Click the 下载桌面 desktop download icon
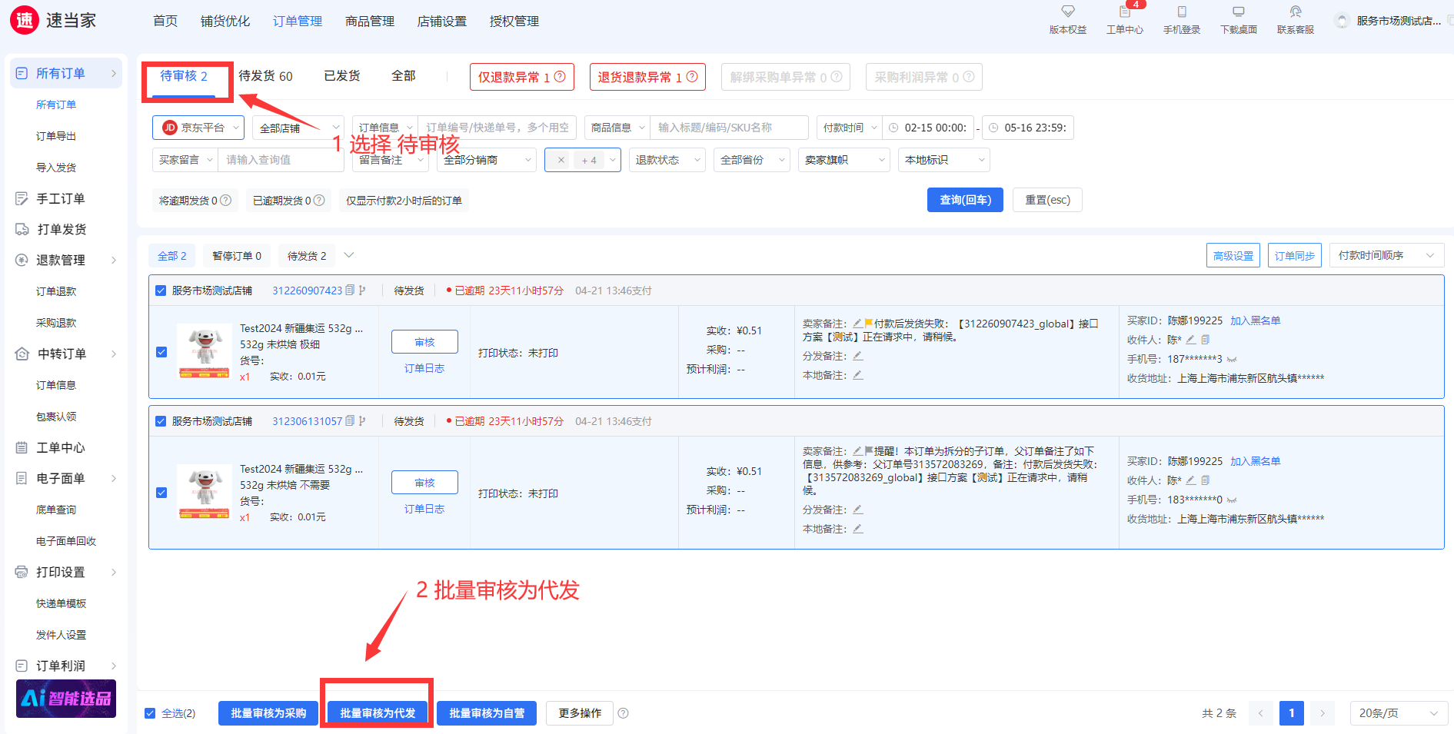1454x734 pixels. (1238, 12)
